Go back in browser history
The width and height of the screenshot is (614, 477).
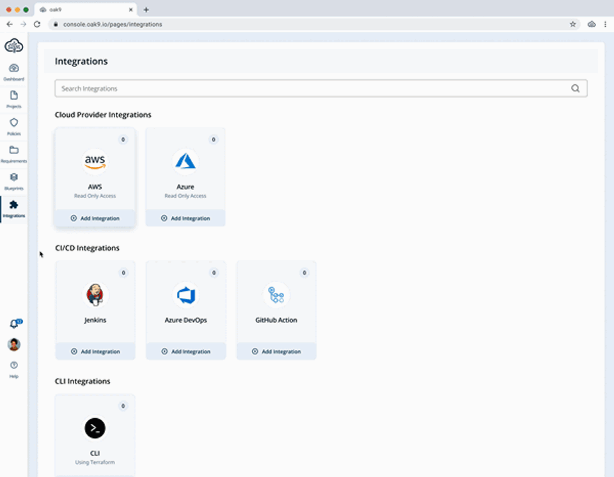[10, 24]
